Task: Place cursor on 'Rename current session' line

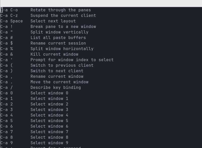Action: [x=58, y=43]
